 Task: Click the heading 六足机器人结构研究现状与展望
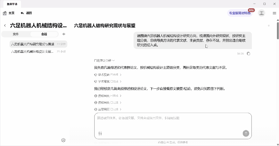[105, 26]
